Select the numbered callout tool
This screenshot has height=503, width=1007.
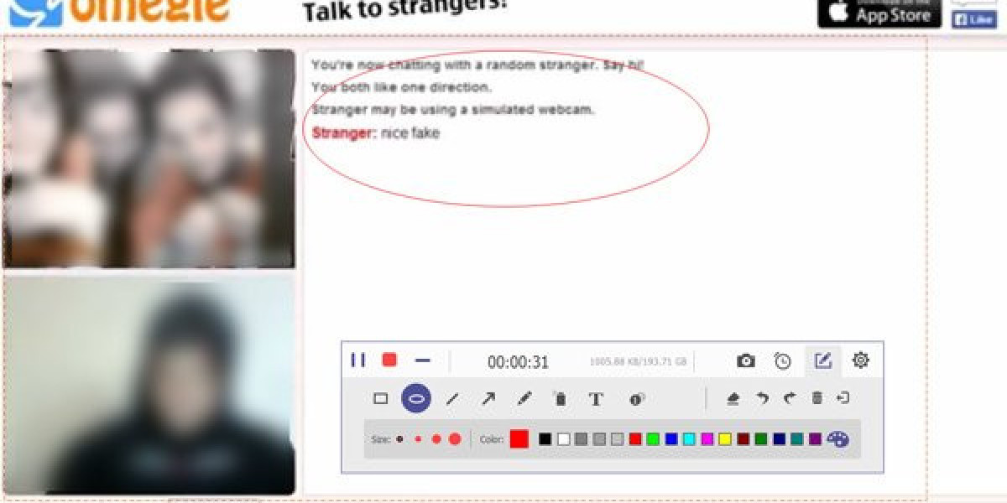pos(636,400)
